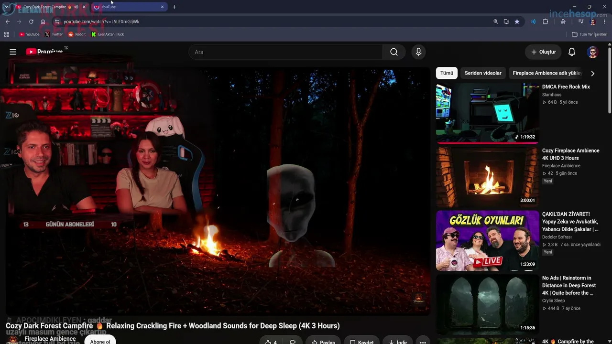Click the address bar URL
612x344 pixels.
(101, 21)
